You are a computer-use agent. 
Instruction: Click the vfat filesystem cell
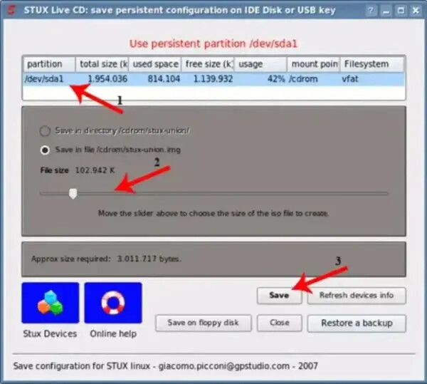point(350,79)
